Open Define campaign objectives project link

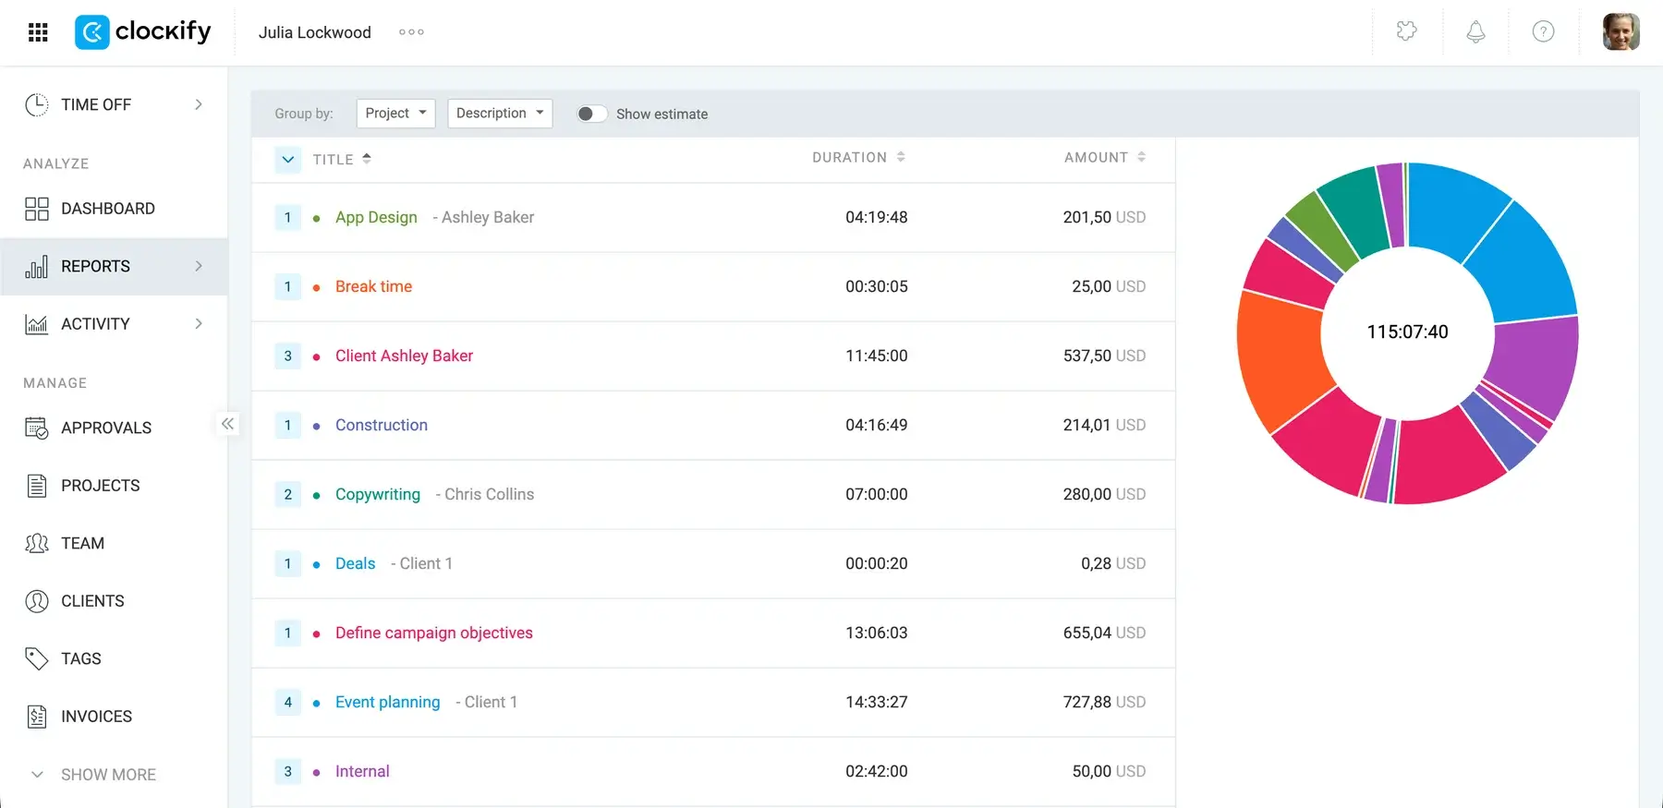pos(434,633)
